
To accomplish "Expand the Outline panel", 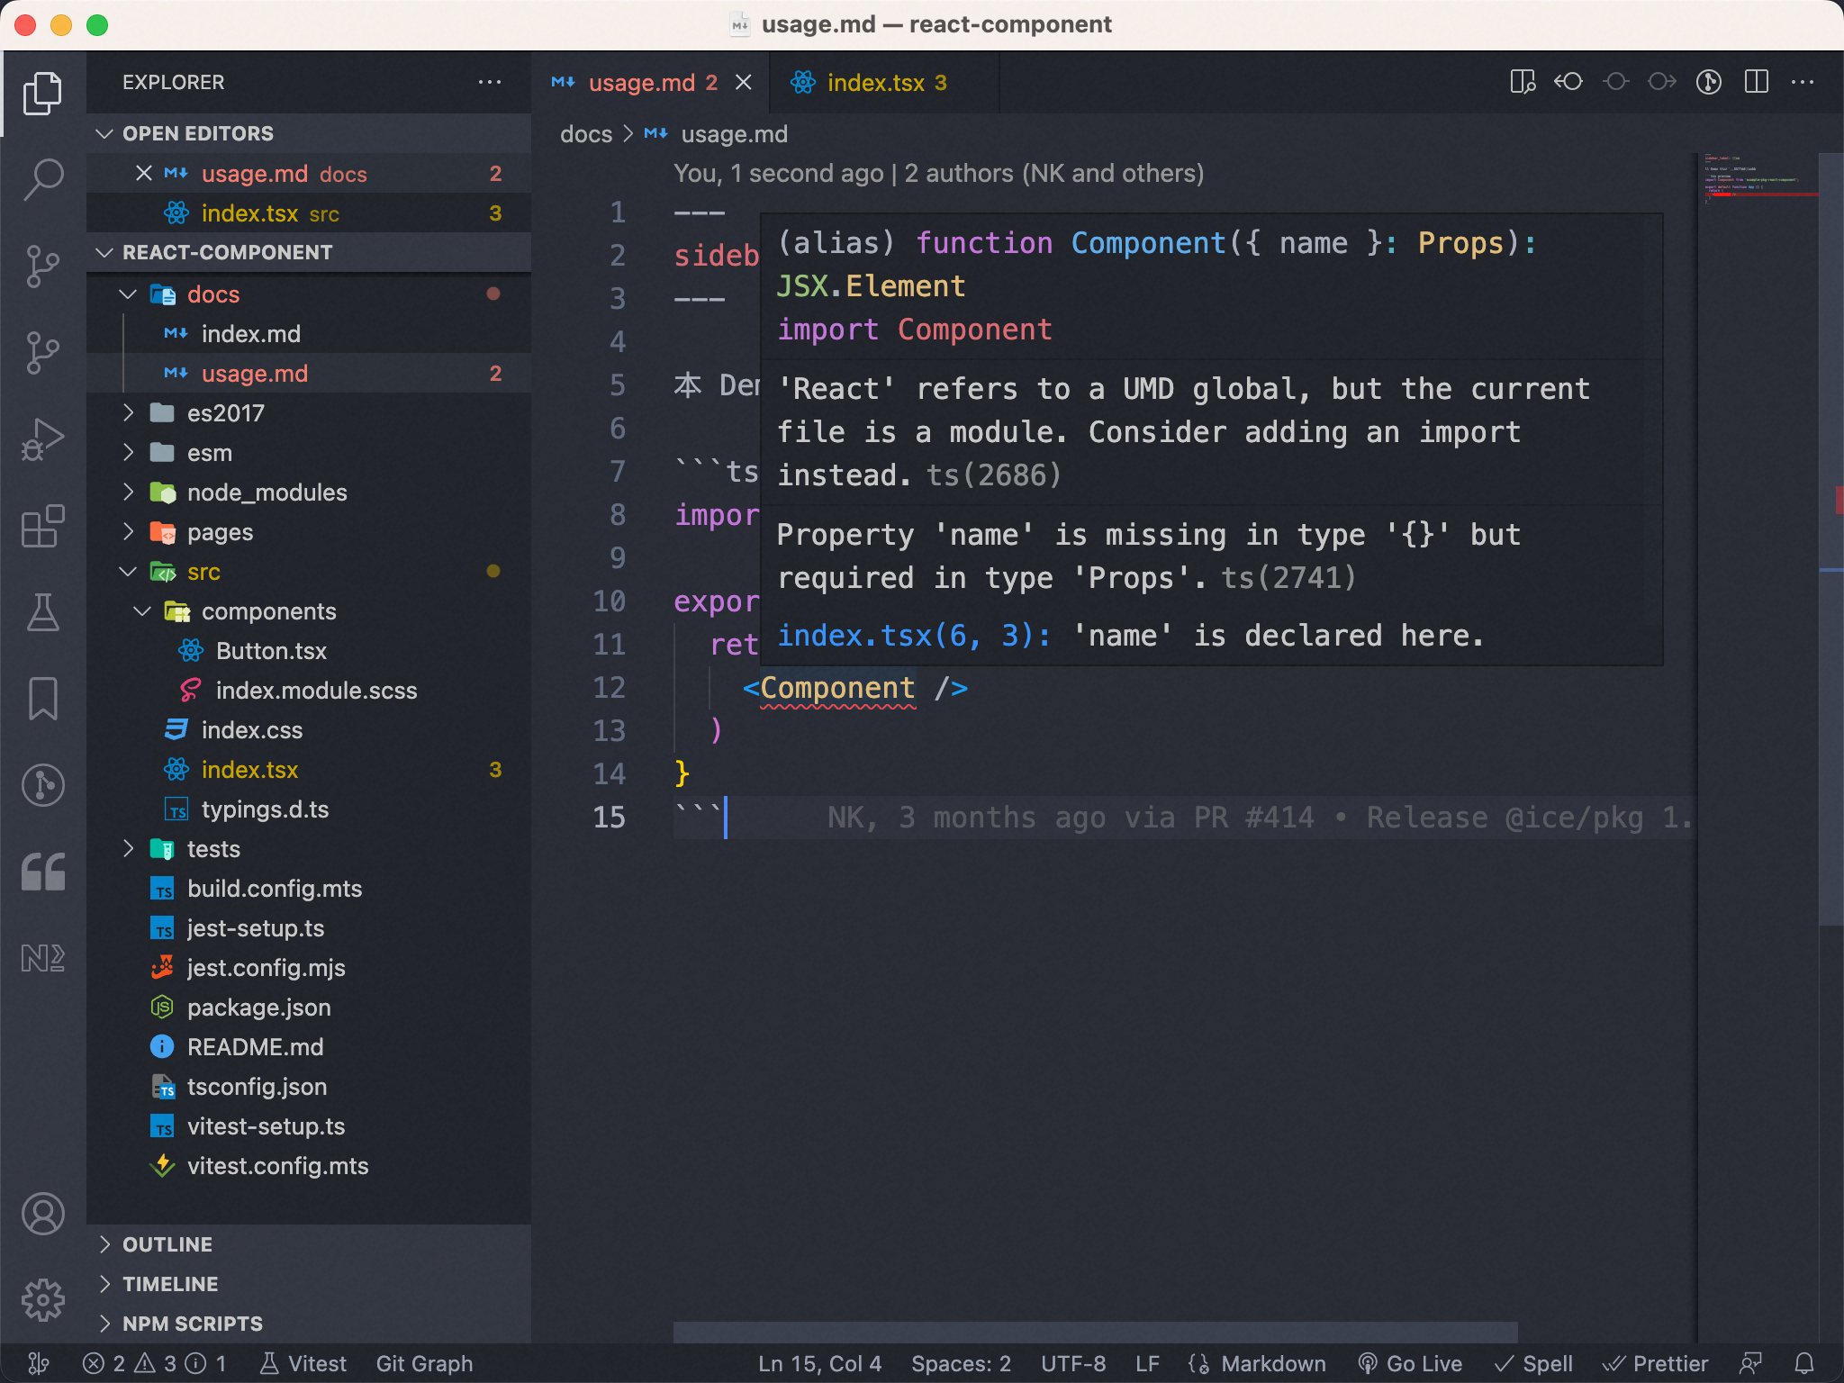I will point(308,1244).
